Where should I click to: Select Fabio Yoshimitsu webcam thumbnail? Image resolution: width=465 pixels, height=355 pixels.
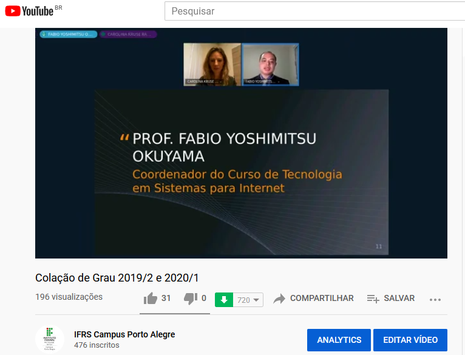click(270, 64)
